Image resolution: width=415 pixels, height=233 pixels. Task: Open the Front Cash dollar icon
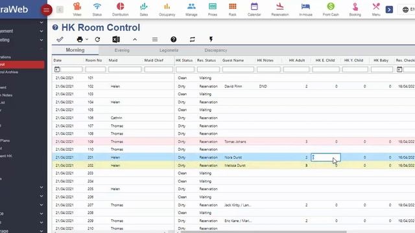[x=331, y=9]
